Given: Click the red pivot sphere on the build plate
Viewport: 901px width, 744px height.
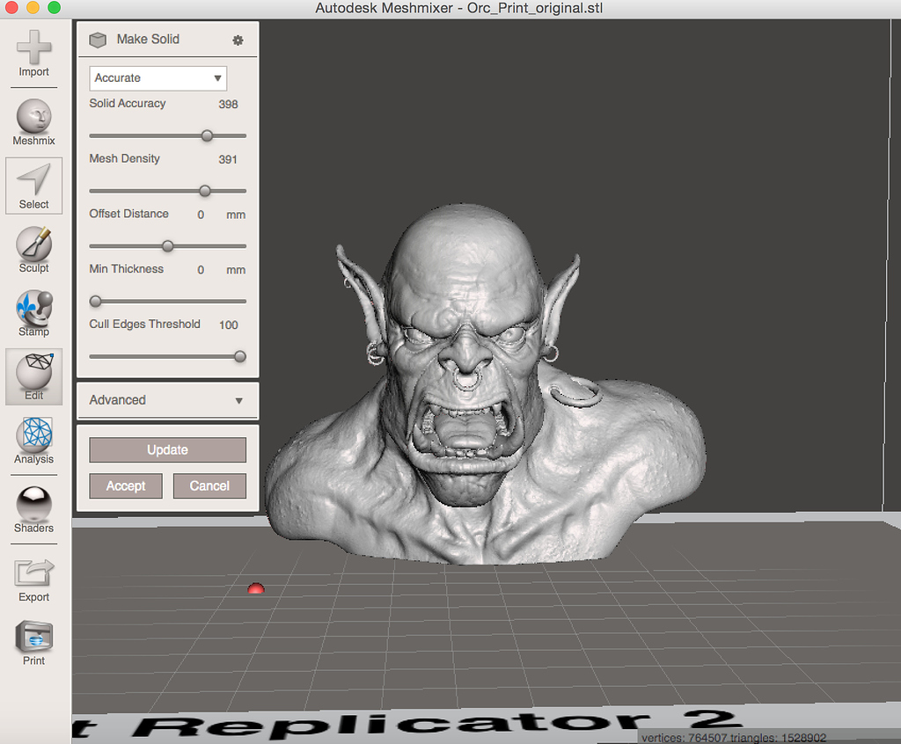Looking at the screenshot, I should click(x=255, y=587).
